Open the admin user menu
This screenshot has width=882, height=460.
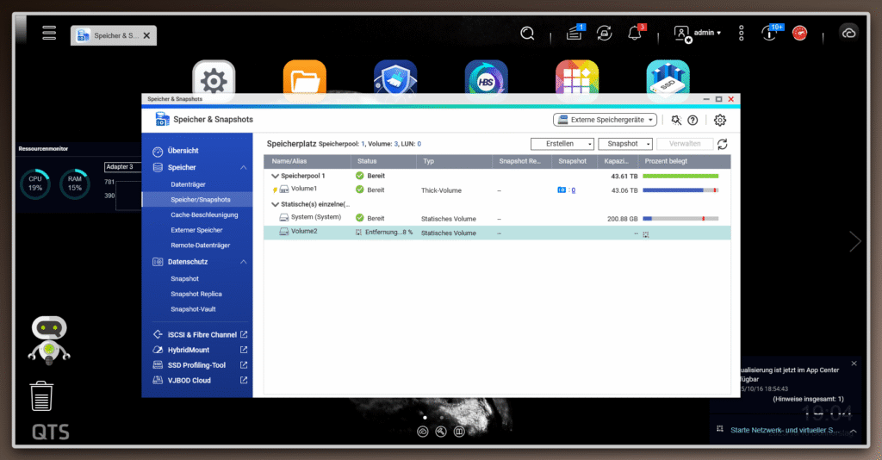pyautogui.click(x=699, y=33)
